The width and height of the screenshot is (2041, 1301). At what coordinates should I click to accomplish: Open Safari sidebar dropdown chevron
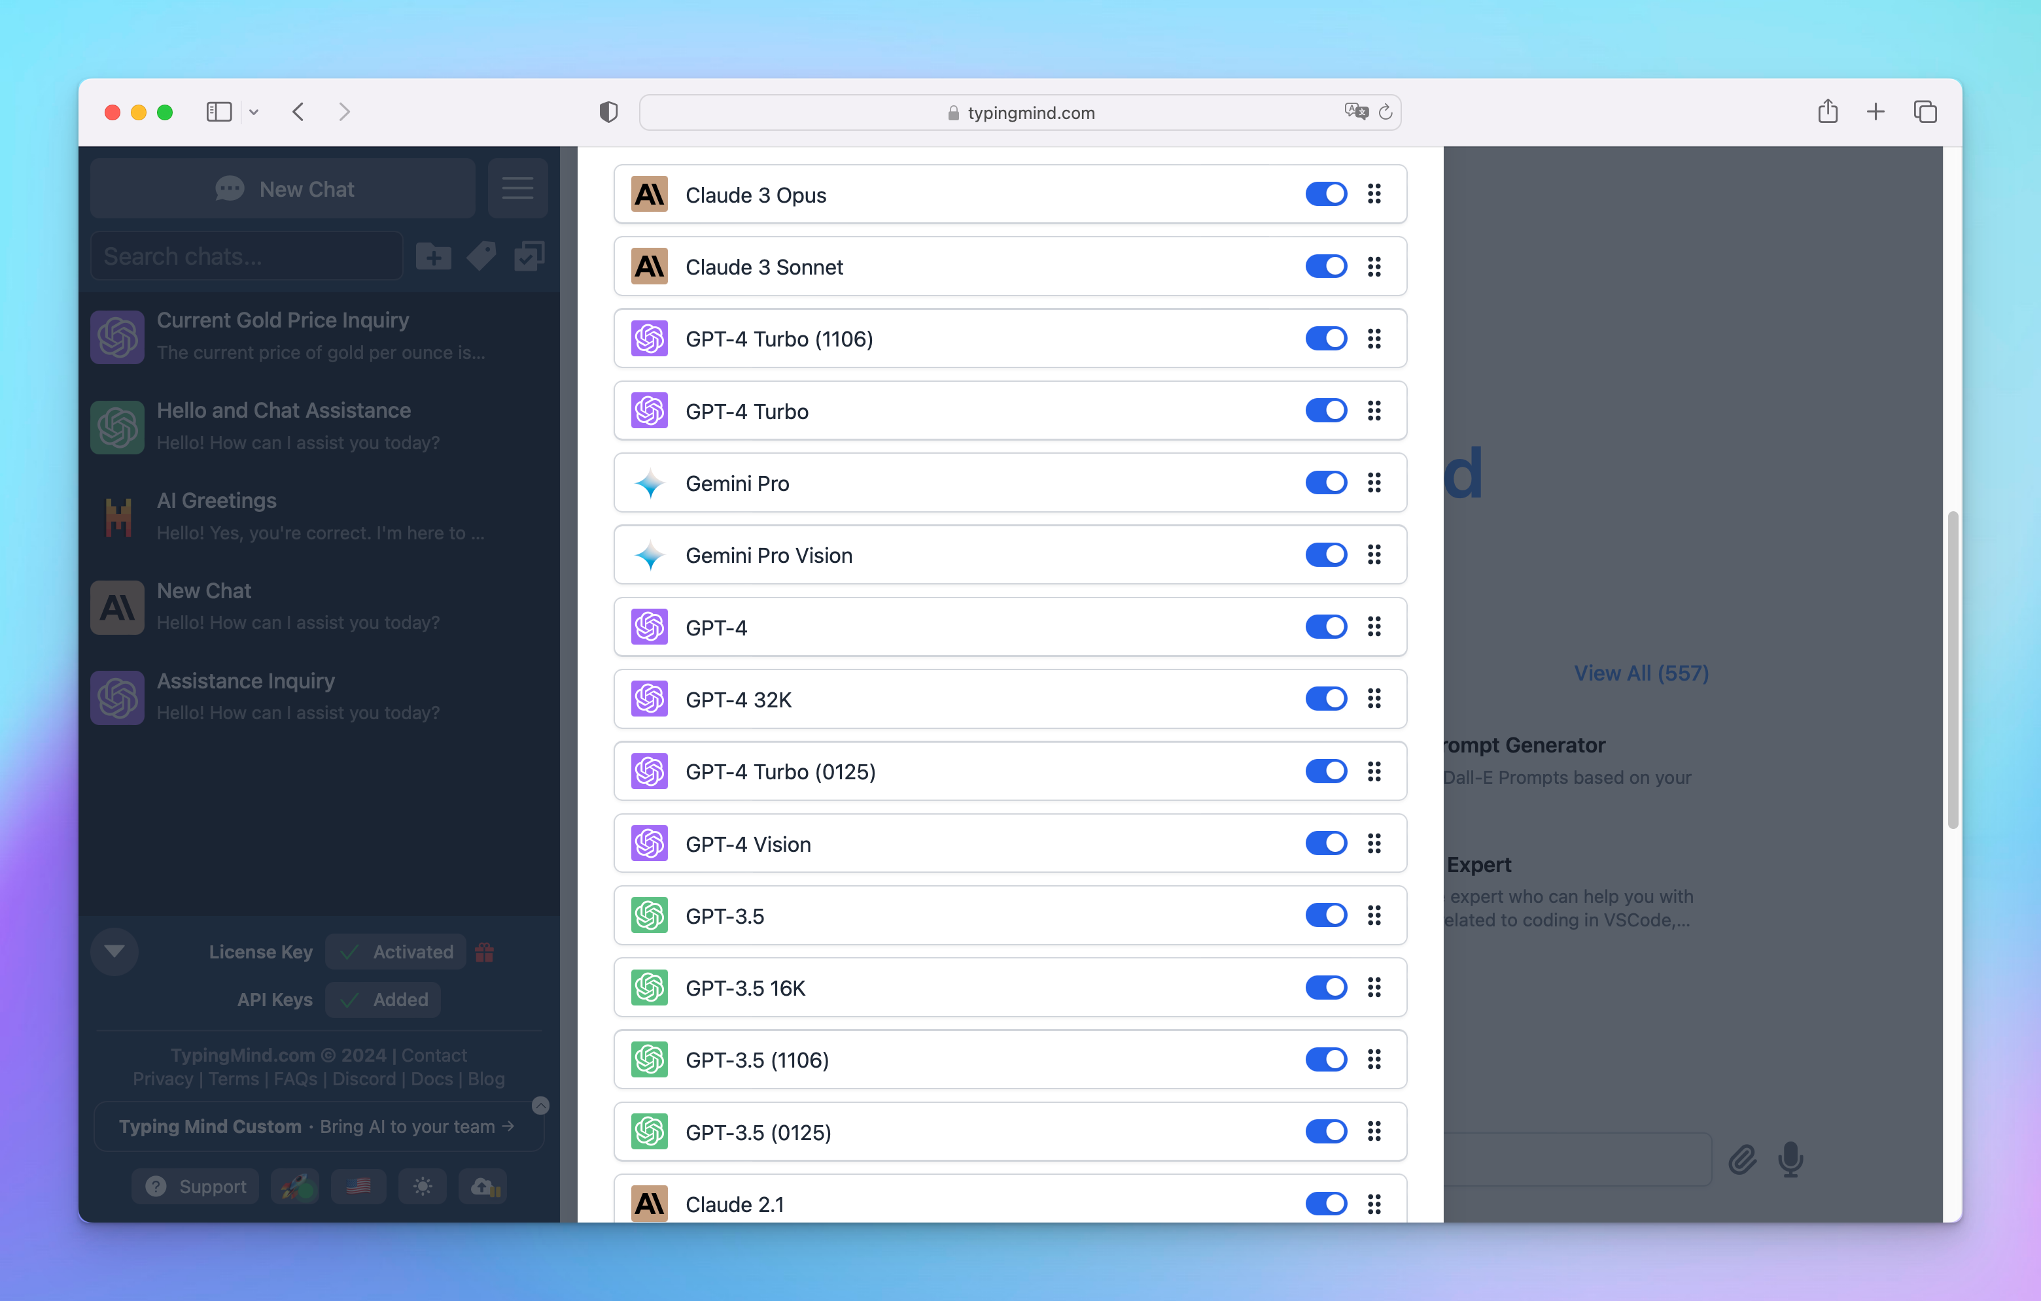(253, 112)
